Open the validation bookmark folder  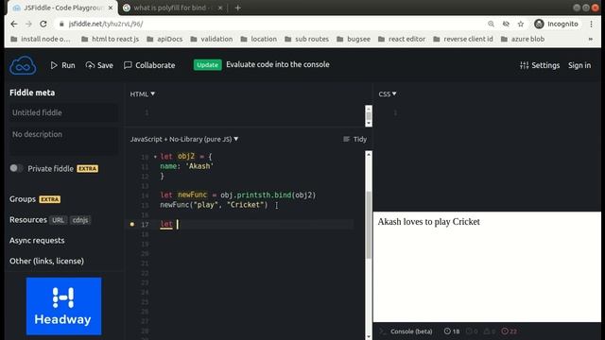(212, 39)
